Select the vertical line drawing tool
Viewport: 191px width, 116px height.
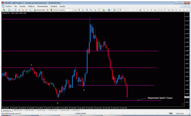[x=129, y=10]
